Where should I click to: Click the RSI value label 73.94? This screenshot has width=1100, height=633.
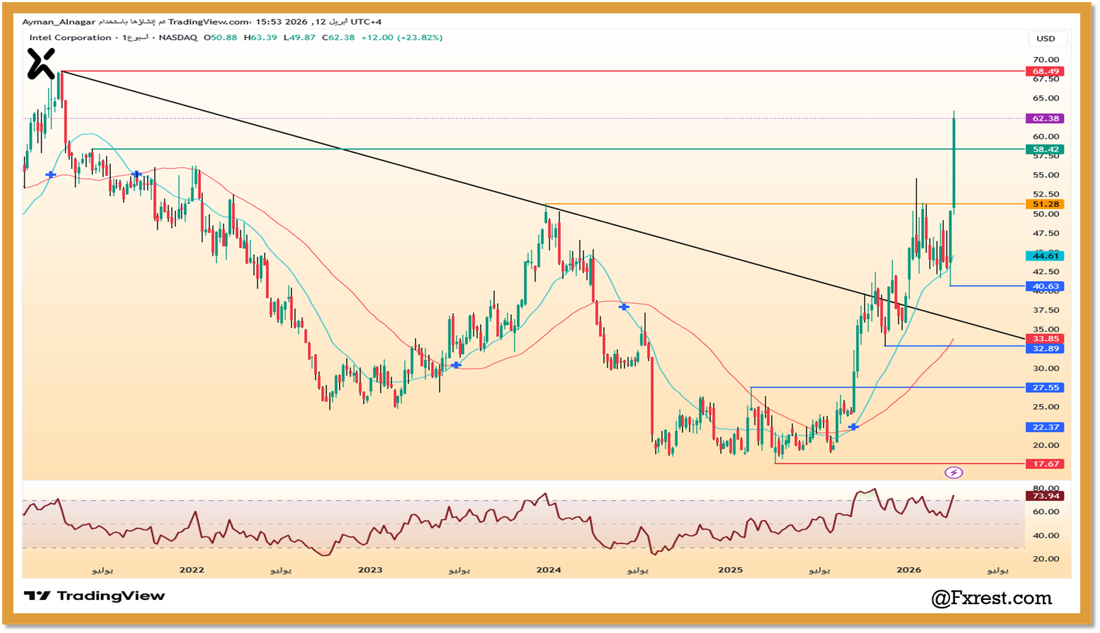click(x=1045, y=496)
